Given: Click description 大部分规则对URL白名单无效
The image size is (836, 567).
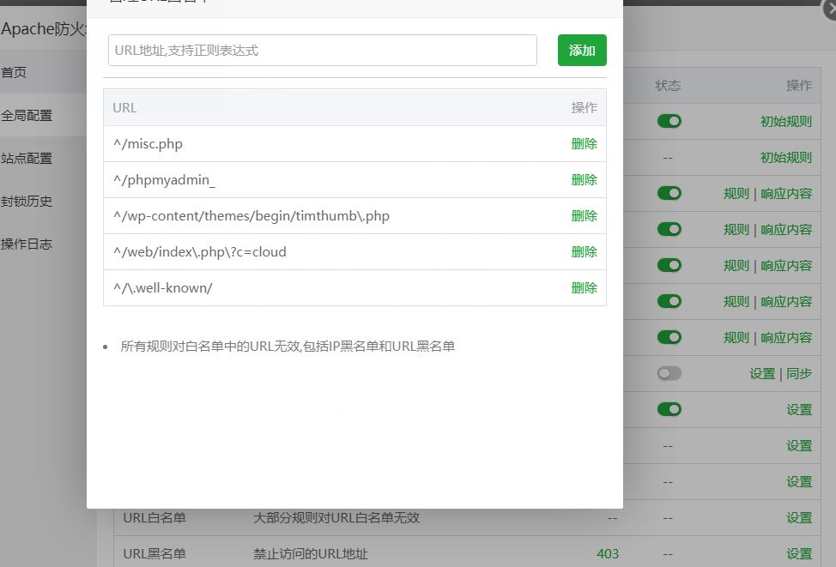Looking at the screenshot, I should (336, 517).
